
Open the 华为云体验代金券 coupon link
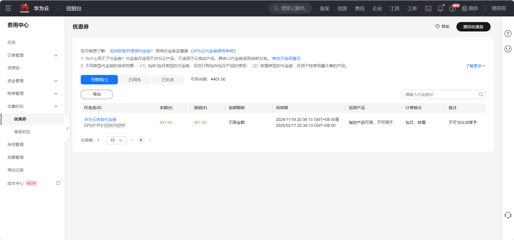[100, 119]
